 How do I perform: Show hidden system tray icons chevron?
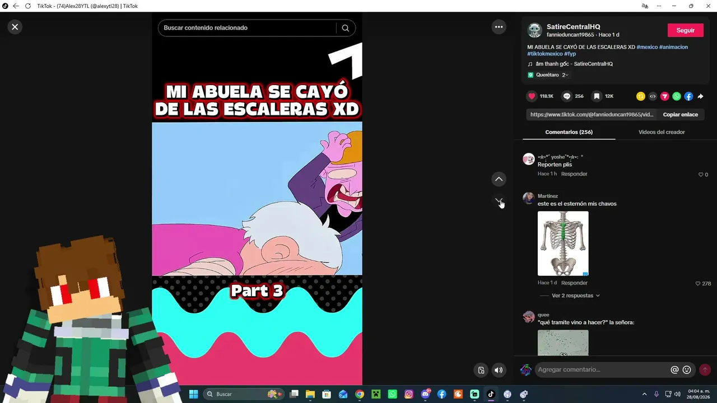coord(644,394)
